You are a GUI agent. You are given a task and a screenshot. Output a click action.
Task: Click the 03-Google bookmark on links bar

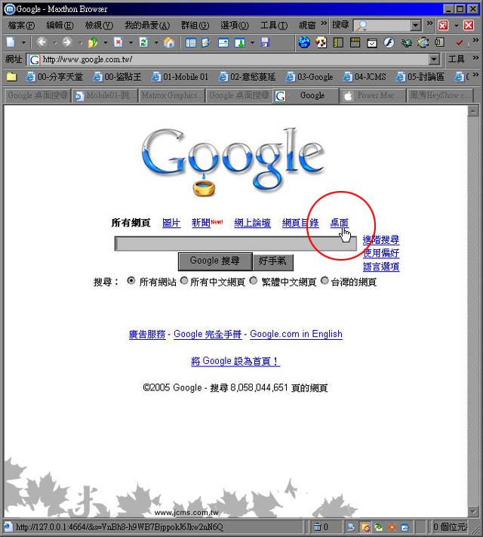tap(309, 77)
